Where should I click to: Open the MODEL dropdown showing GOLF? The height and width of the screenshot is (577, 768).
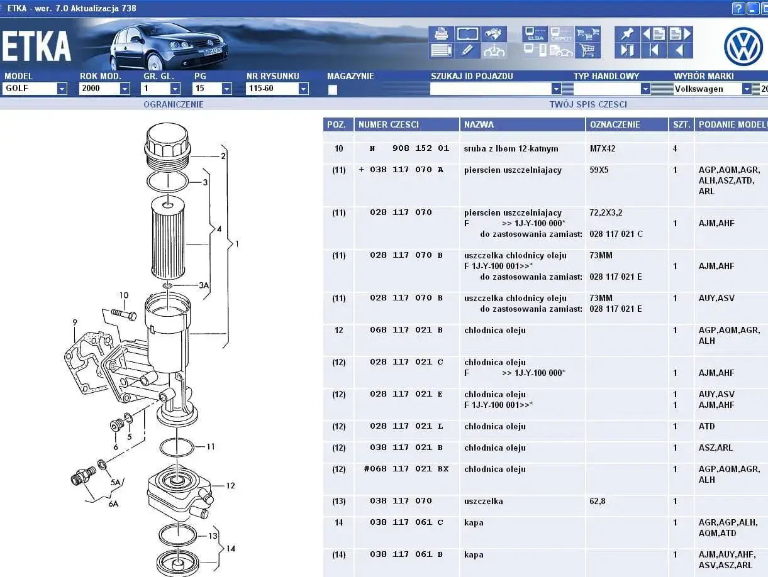click(62, 89)
